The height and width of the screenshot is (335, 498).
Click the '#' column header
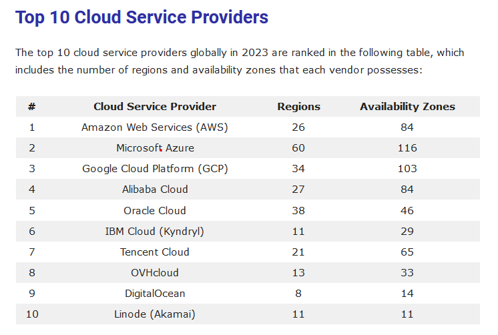pyautogui.click(x=32, y=107)
